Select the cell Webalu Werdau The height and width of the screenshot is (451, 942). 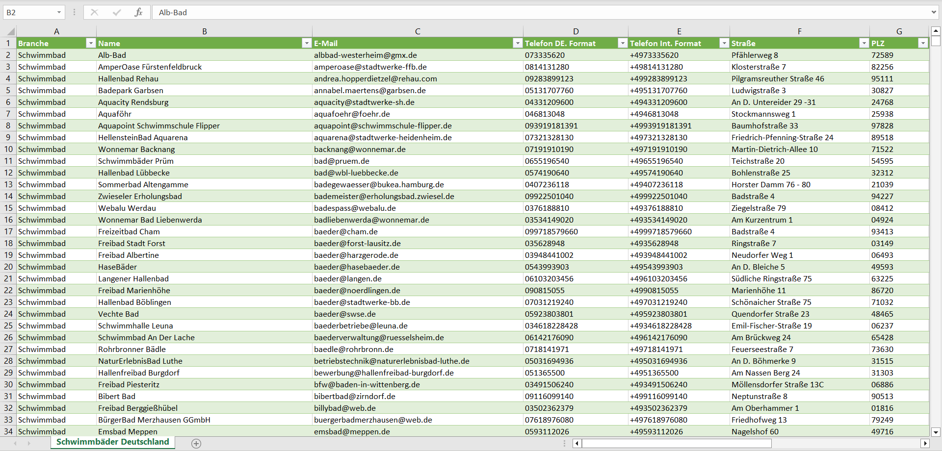coord(205,208)
